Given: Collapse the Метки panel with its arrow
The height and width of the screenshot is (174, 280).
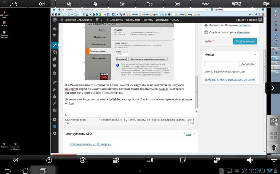Looking at the screenshot, I should pos(255,55).
